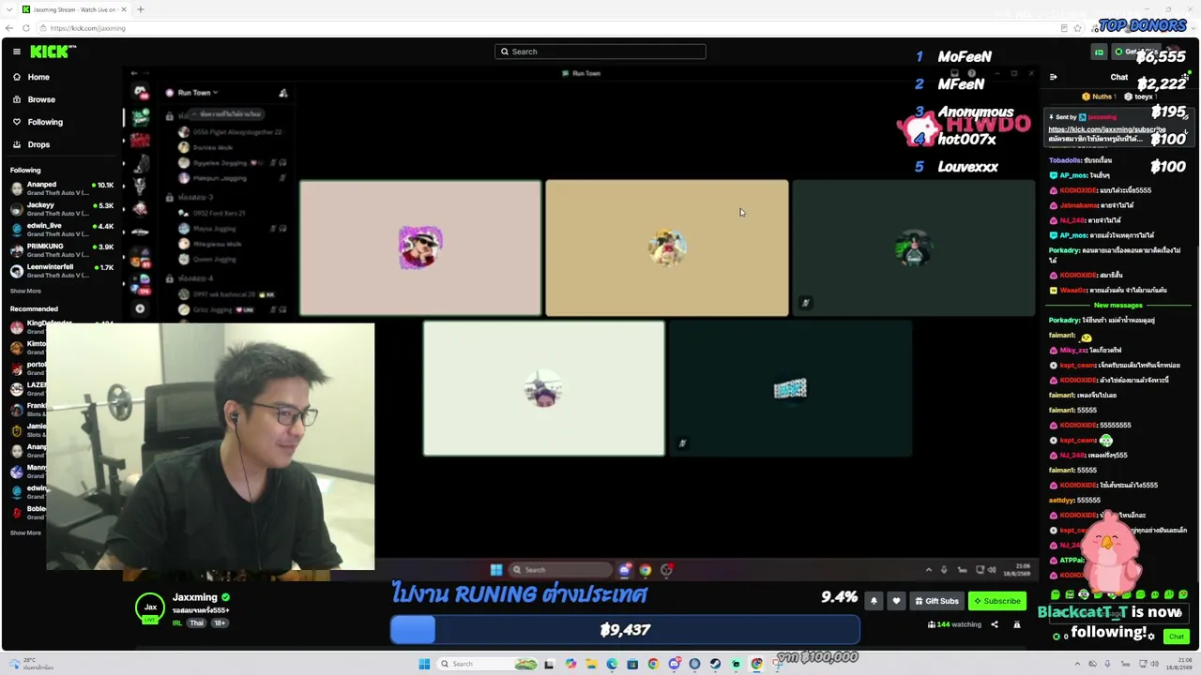Open pinned link kick.com/jaxxming/subscribe

pos(1106,129)
